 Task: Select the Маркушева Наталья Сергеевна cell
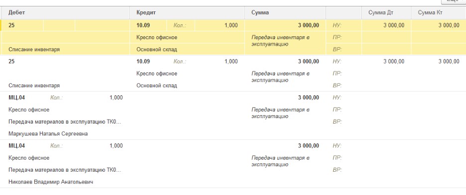click(48, 133)
